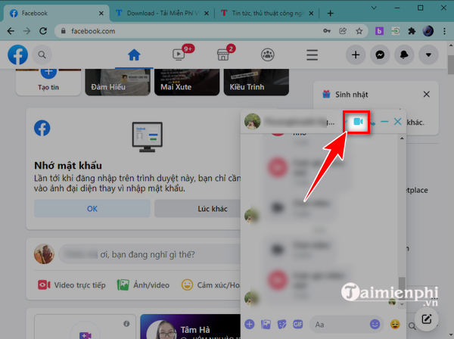Open the Chrome profile avatar
The height and width of the screenshot is (339, 454).
point(428,31)
